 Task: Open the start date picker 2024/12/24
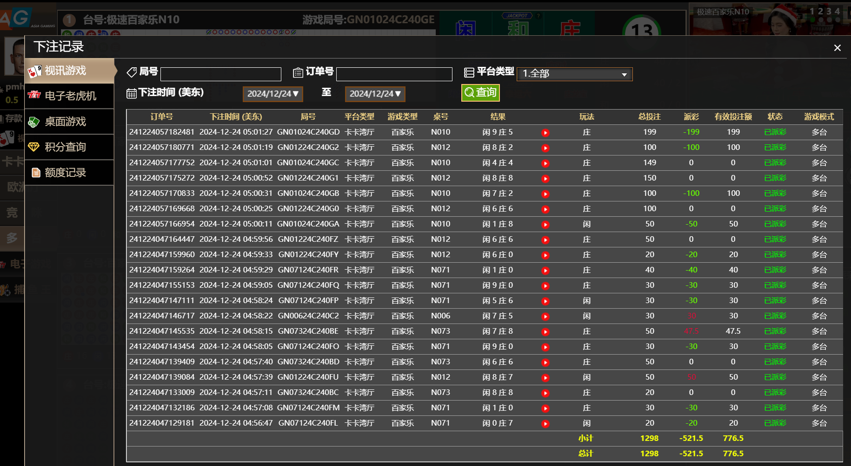point(273,94)
